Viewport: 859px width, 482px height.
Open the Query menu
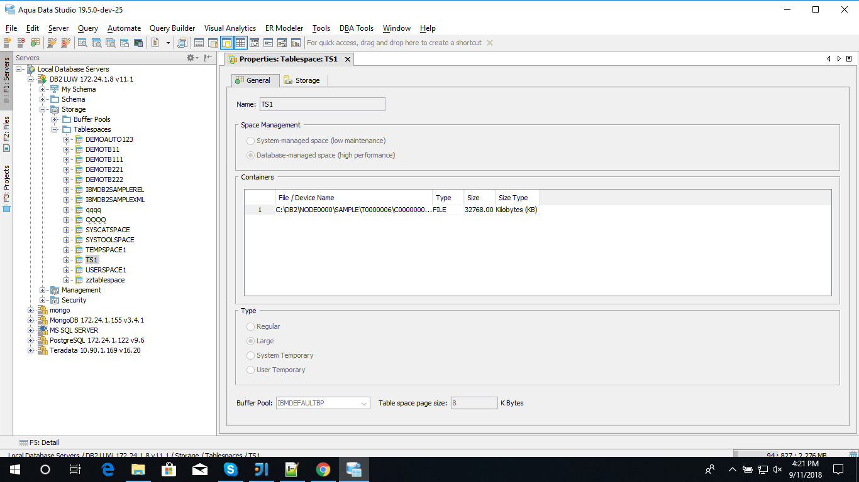coord(88,28)
